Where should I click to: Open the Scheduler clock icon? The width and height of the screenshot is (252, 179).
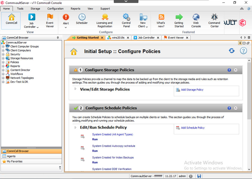coord(82,17)
